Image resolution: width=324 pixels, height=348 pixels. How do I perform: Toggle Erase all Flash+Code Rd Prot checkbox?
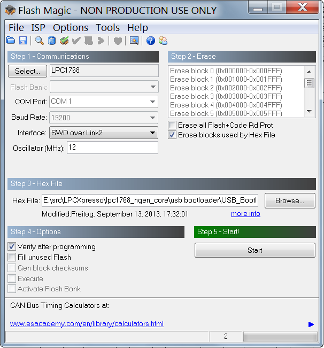172,125
